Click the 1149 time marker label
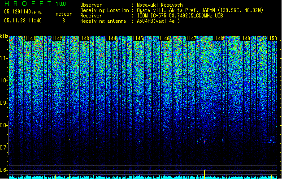Screen dimensions: 282x179 pyautogui.click(x=245, y=38)
